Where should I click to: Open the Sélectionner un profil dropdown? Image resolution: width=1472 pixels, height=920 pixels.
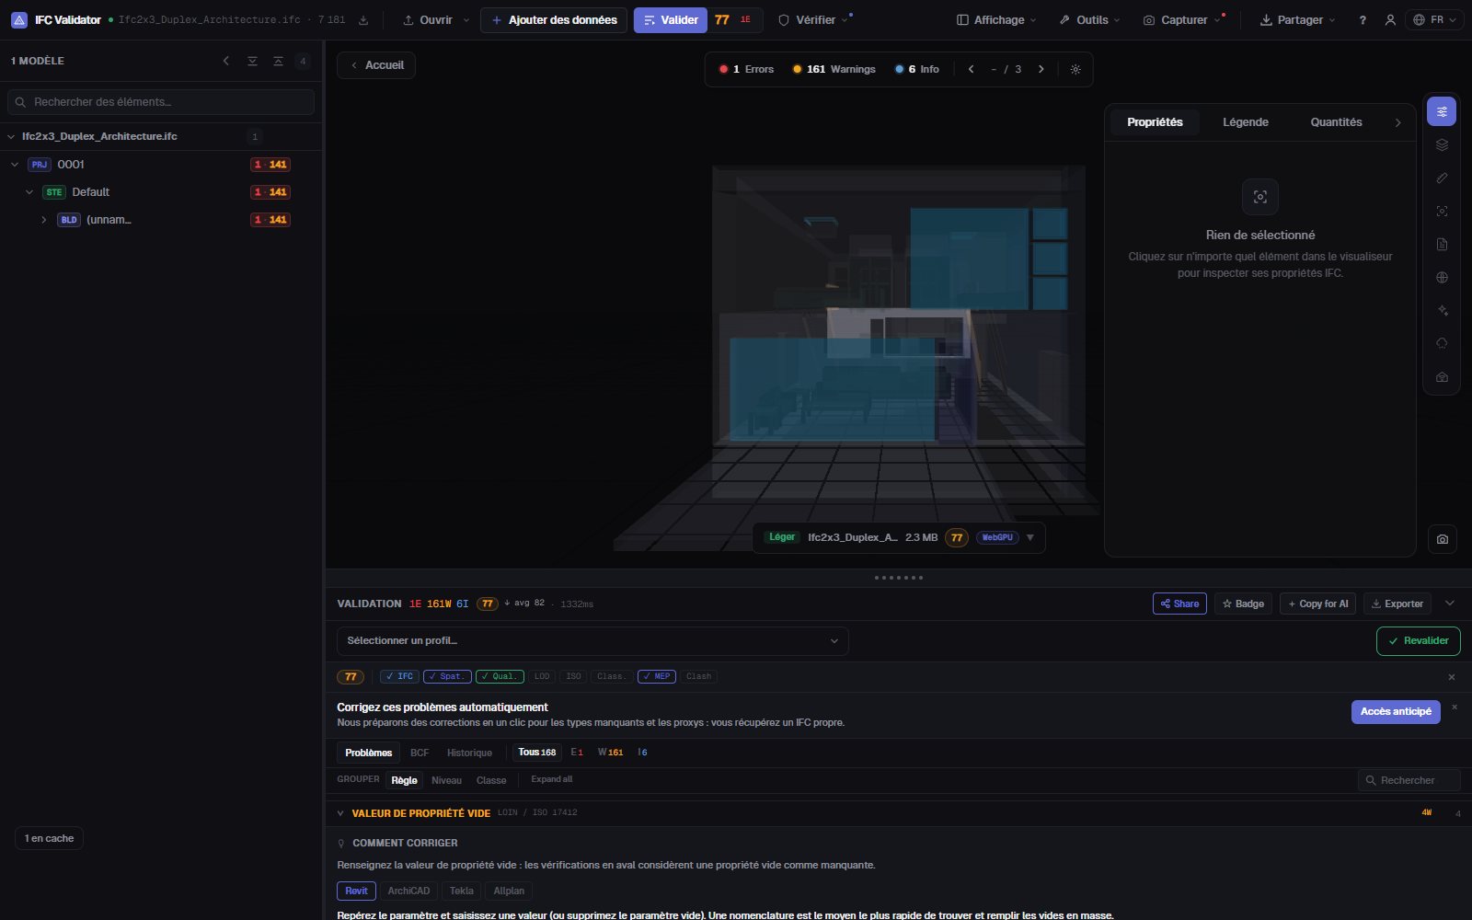pos(592,641)
